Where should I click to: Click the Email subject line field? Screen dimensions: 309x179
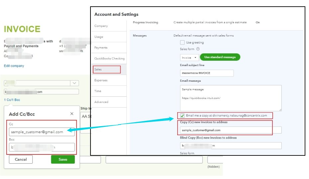click(x=207, y=73)
